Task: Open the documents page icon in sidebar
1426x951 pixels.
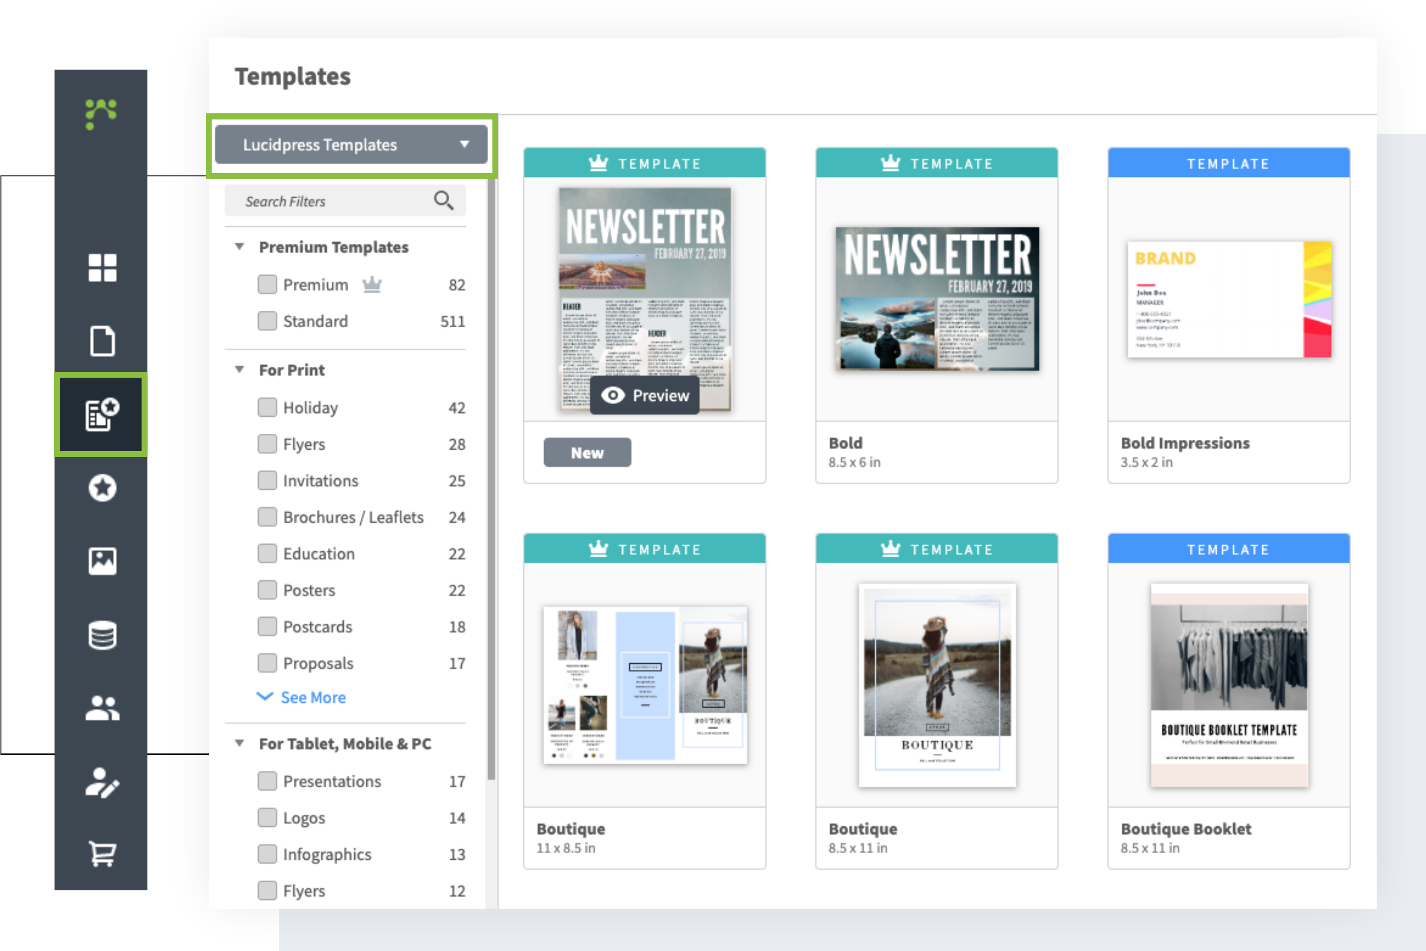Action: pos(102,341)
